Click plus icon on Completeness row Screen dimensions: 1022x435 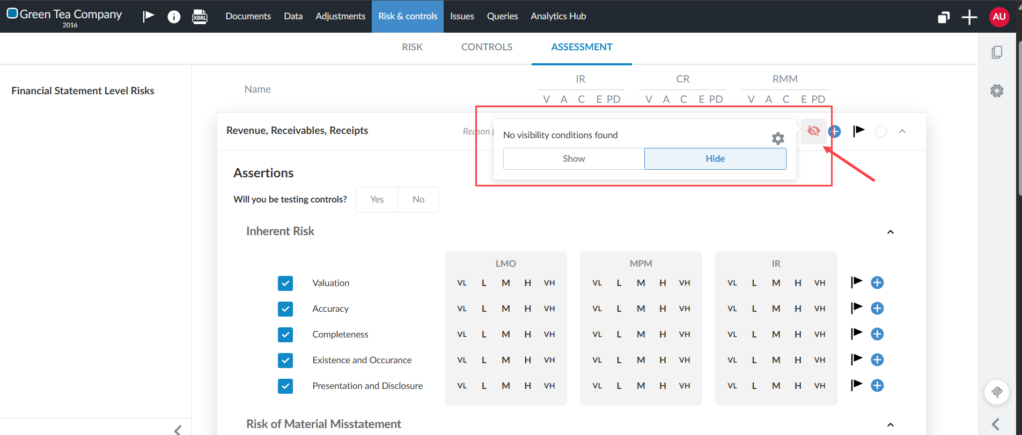pyautogui.click(x=877, y=334)
